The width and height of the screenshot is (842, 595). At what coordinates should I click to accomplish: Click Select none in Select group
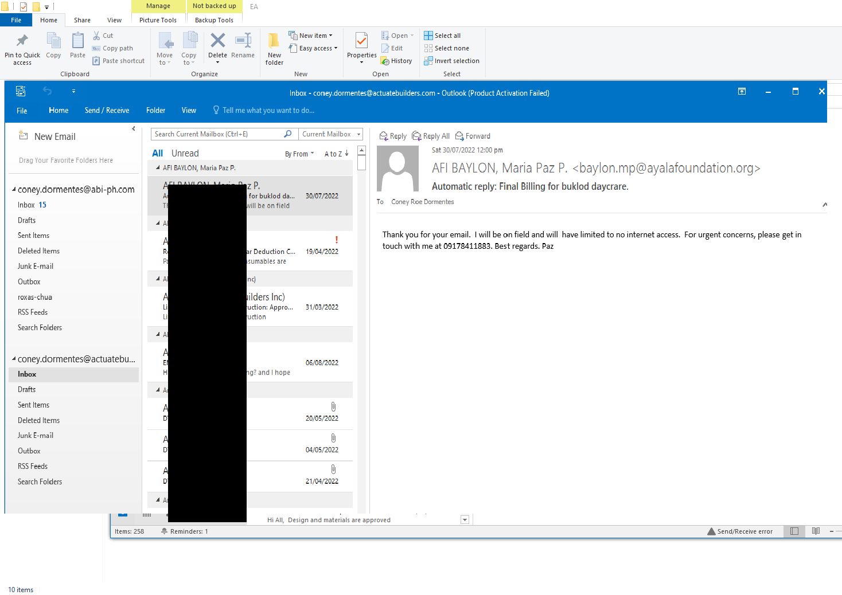click(x=447, y=48)
